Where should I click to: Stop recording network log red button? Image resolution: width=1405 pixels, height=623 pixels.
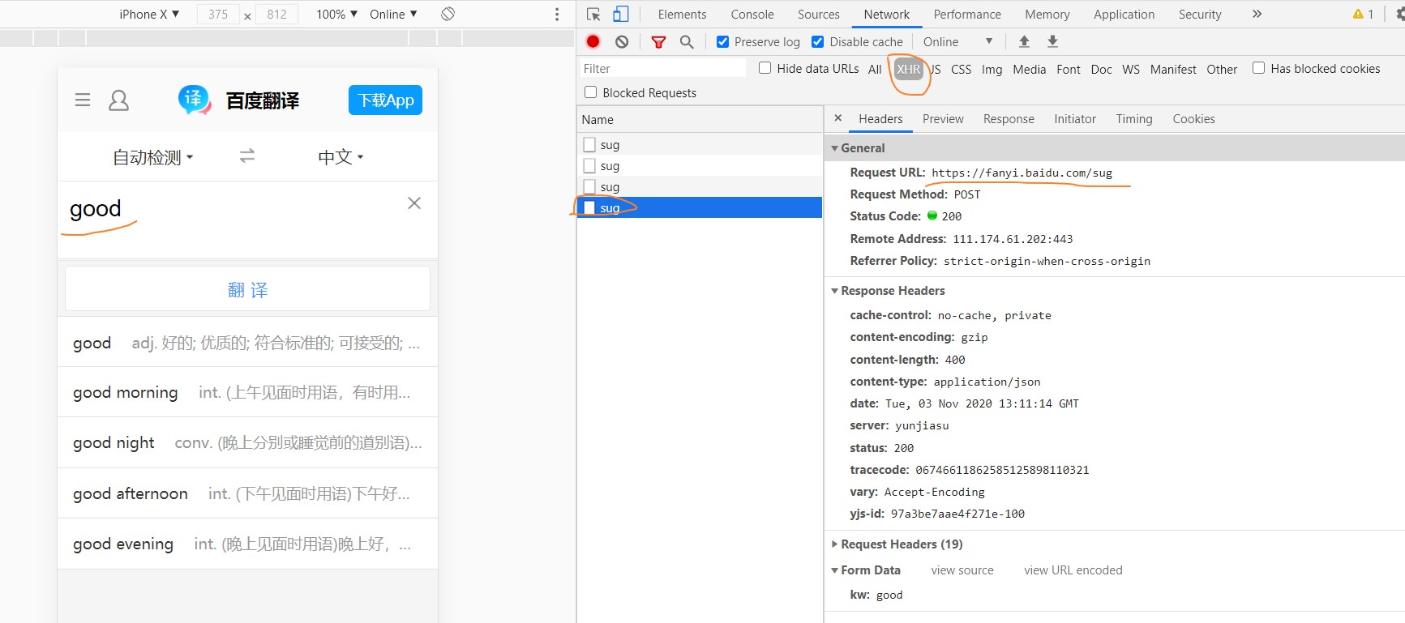tap(593, 41)
